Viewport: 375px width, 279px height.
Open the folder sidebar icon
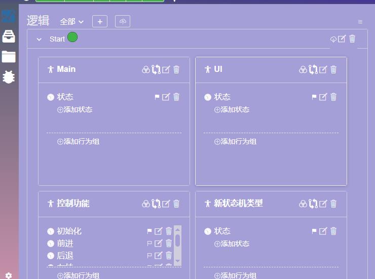[x=9, y=57]
